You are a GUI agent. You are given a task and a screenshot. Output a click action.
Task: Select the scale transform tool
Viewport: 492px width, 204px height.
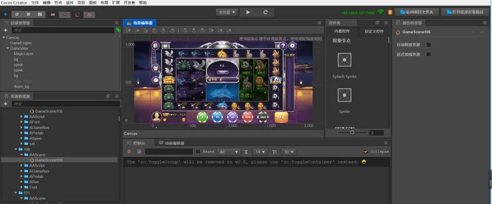[28, 14]
